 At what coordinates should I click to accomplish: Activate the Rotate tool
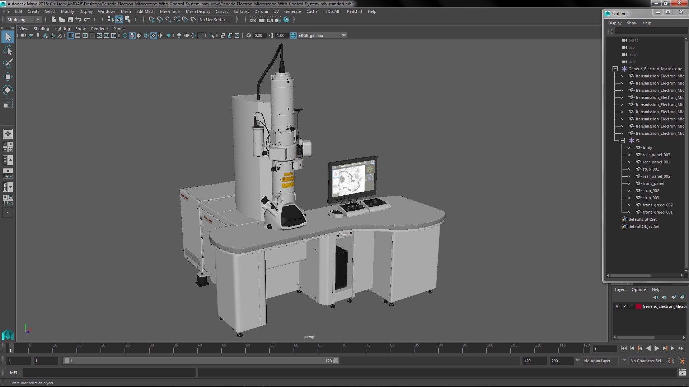point(8,90)
